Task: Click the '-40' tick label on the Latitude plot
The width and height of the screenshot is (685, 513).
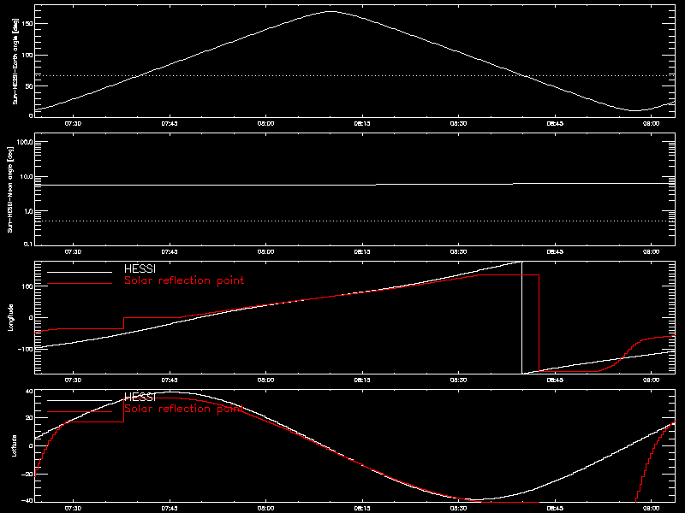Action: pos(27,500)
